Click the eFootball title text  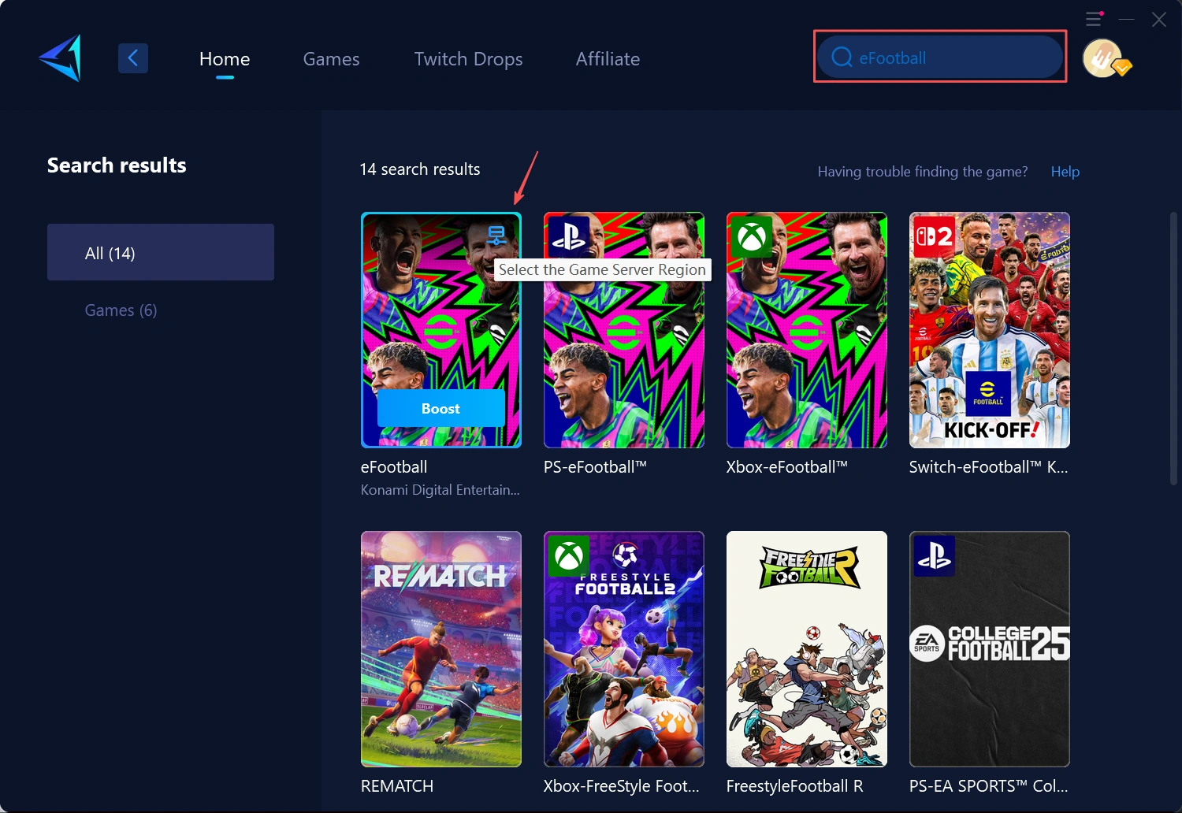(394, 467)
